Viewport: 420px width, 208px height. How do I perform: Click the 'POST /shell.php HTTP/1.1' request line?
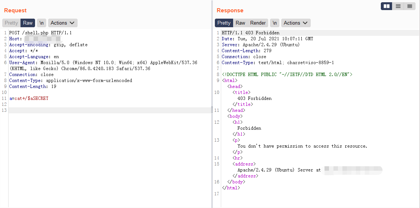click(40, 33)
